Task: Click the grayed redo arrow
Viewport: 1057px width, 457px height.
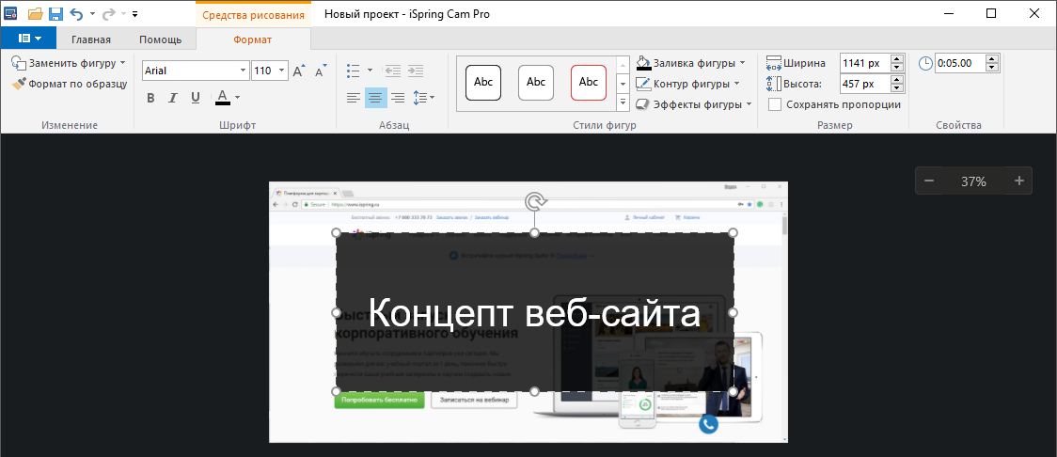Action: (x=108, y=13)
